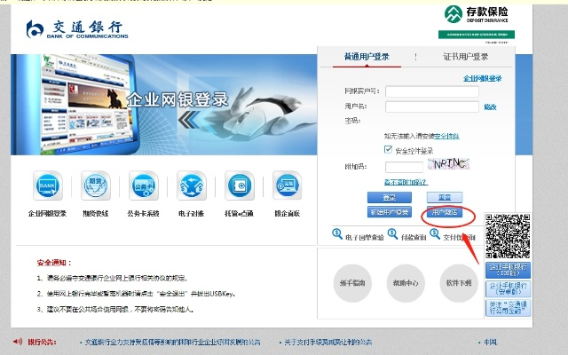Click the 看不清附加码 refresh link

[x=406, y=182]
